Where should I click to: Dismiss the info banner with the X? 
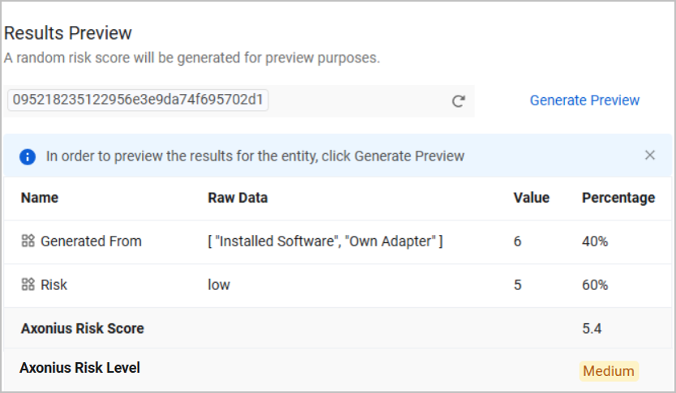tap(650, 155)
